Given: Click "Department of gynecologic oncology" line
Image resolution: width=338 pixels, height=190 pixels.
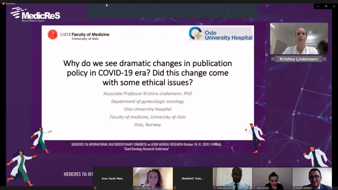Looking at the screenshot, I should (x=148, y=101).
